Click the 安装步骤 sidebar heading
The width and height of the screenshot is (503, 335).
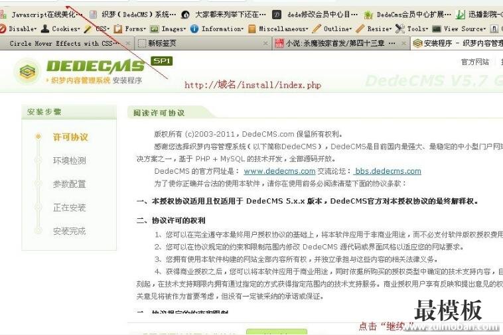coord(44,112)
